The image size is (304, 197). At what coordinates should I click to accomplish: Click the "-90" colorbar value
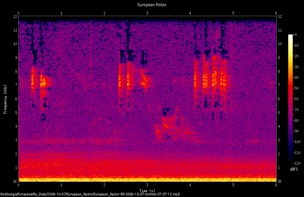click(x=296, y=131)
